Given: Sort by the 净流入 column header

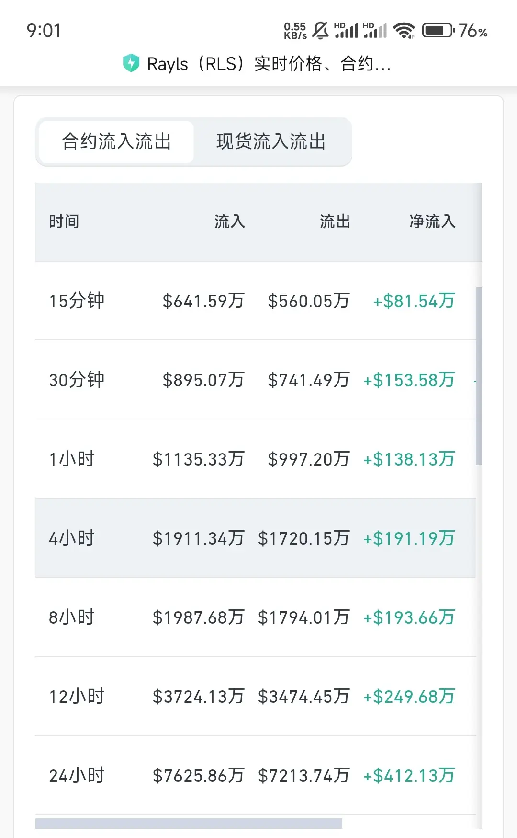Looking at the screenshot, I should pos(432,221).
